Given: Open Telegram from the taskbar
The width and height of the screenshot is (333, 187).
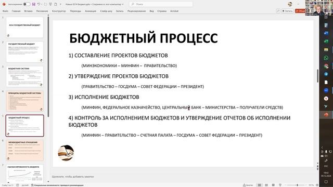Looking at the screenshot, I should coord(326,74).
